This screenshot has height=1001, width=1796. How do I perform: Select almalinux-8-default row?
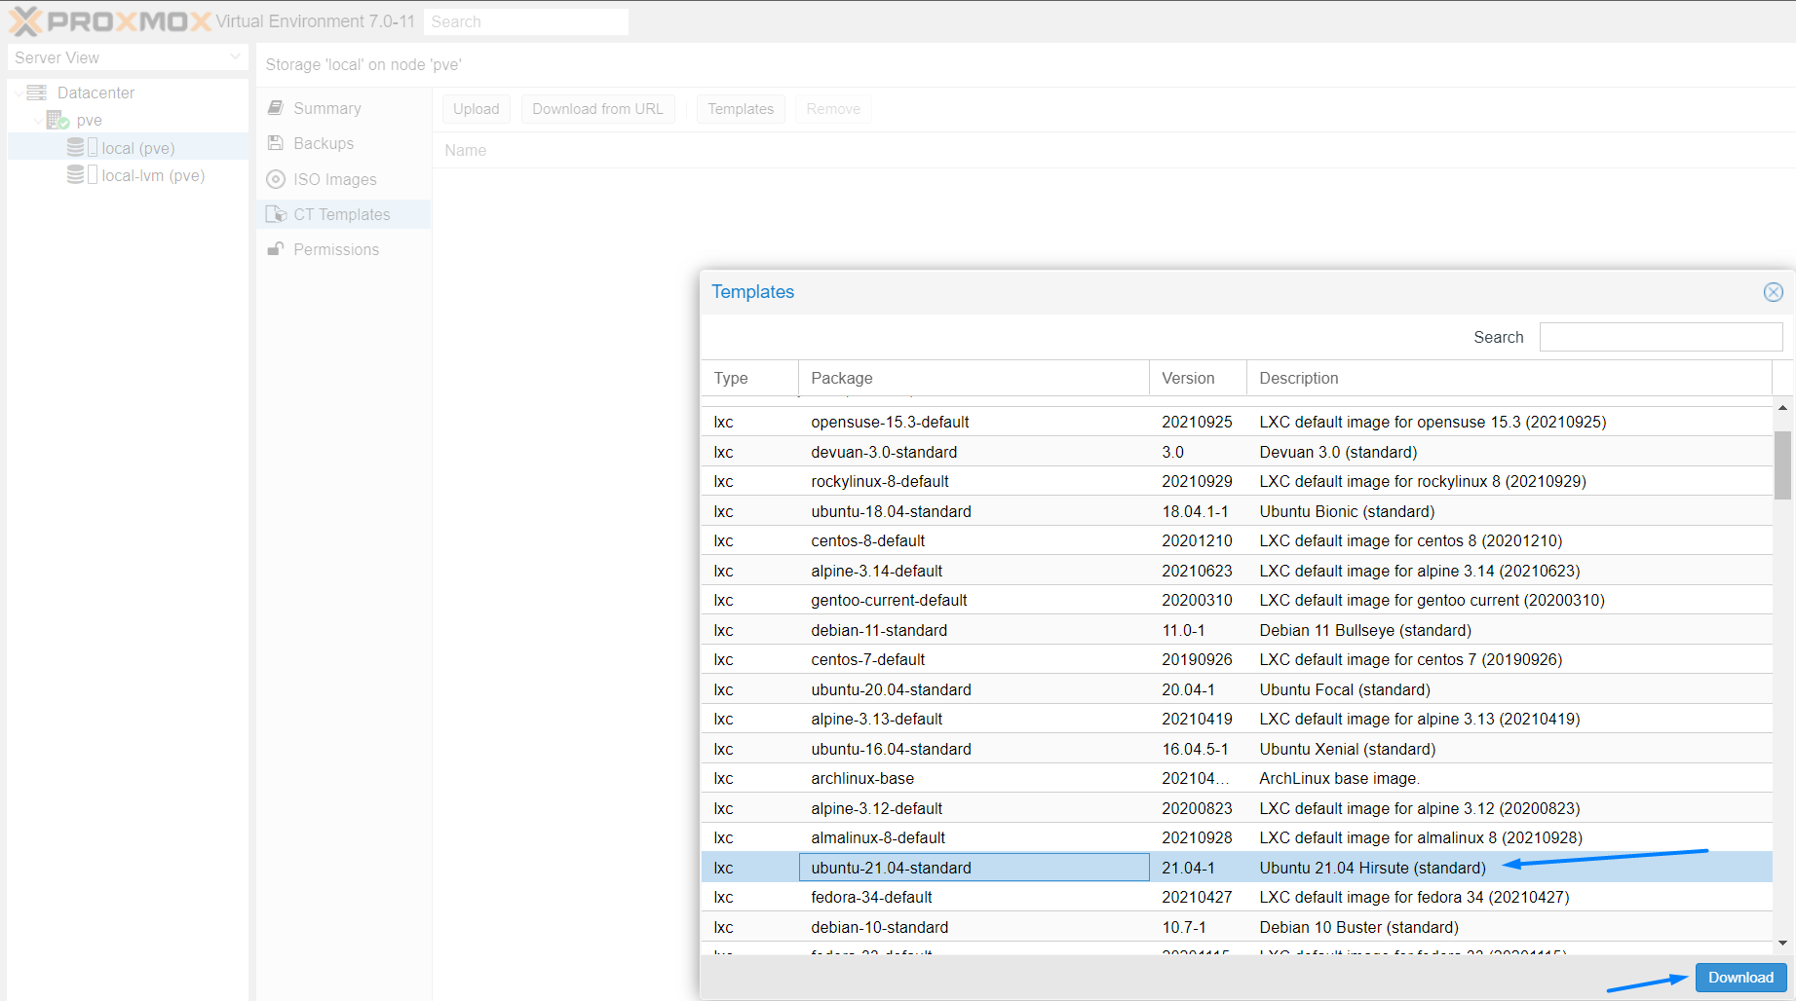point(1237,837)
